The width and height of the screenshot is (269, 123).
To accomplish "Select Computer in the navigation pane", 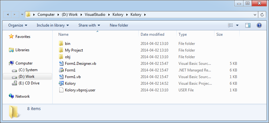I will click(x=24, y=63).
